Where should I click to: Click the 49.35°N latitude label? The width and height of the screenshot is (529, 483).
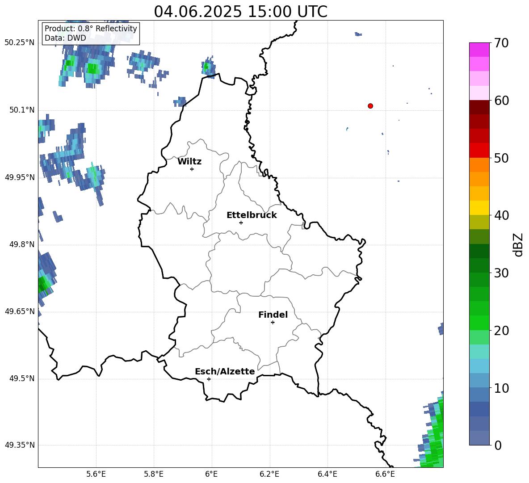20,445
